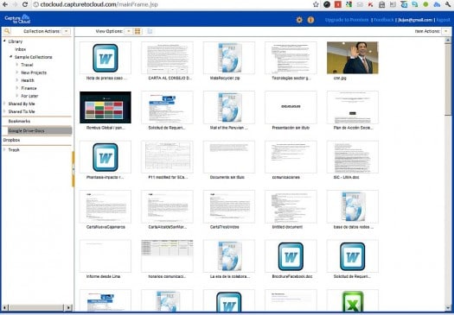454x315 pixels.
Task: Open Presentación sin título thumbnail
Action: (291, 108)
